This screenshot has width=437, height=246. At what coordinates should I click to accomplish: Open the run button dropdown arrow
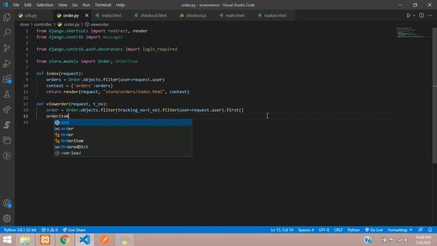click(414, 15)
